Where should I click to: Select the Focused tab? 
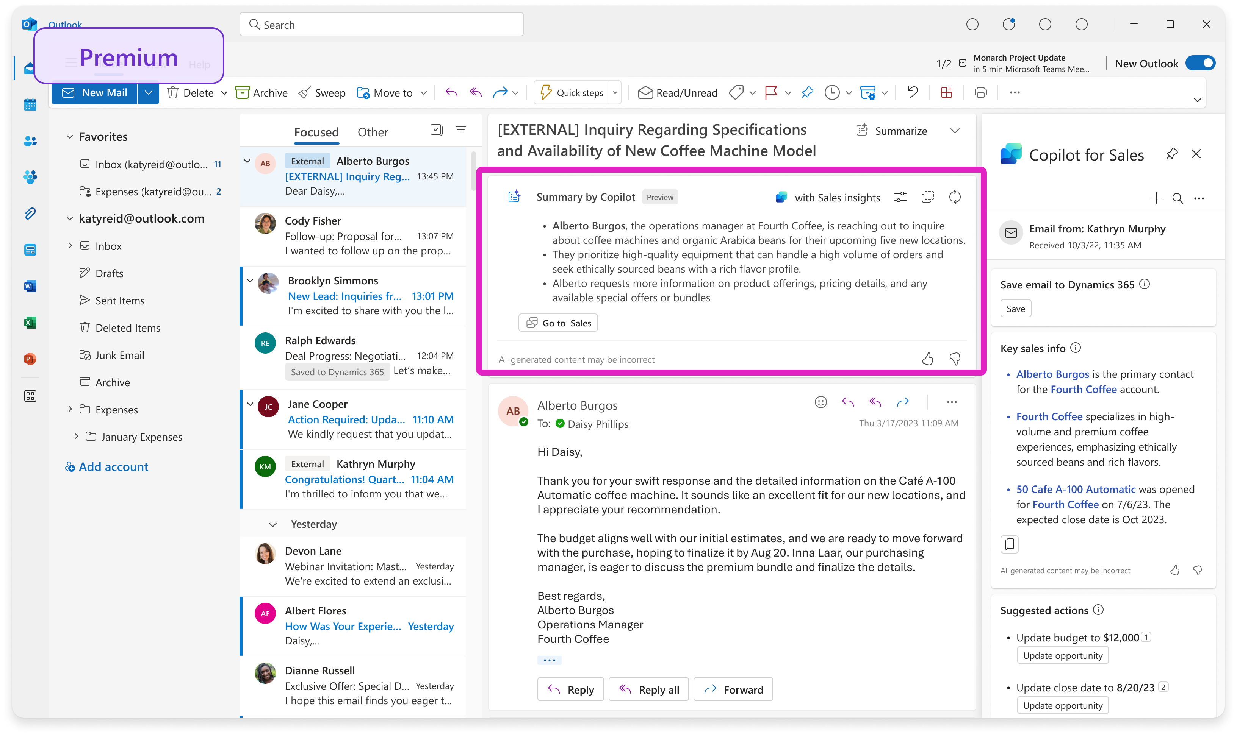tap(316, 131)
